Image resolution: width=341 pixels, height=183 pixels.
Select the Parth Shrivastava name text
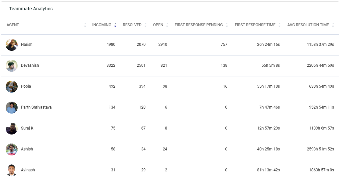(x=36, y=107)
